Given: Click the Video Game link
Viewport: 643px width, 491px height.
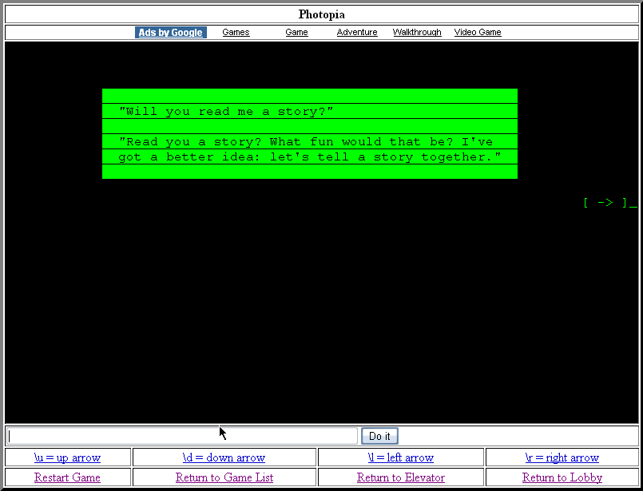Looking at the screenshot, I should (x=478, y=32).
